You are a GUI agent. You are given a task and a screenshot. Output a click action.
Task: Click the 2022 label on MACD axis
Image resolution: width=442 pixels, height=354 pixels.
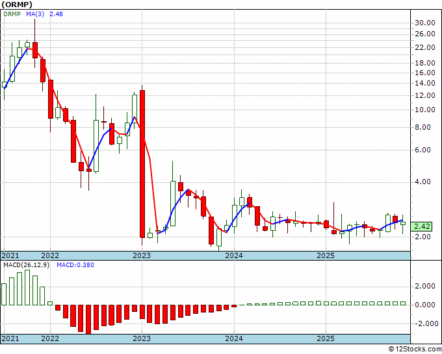coord(50,338)
